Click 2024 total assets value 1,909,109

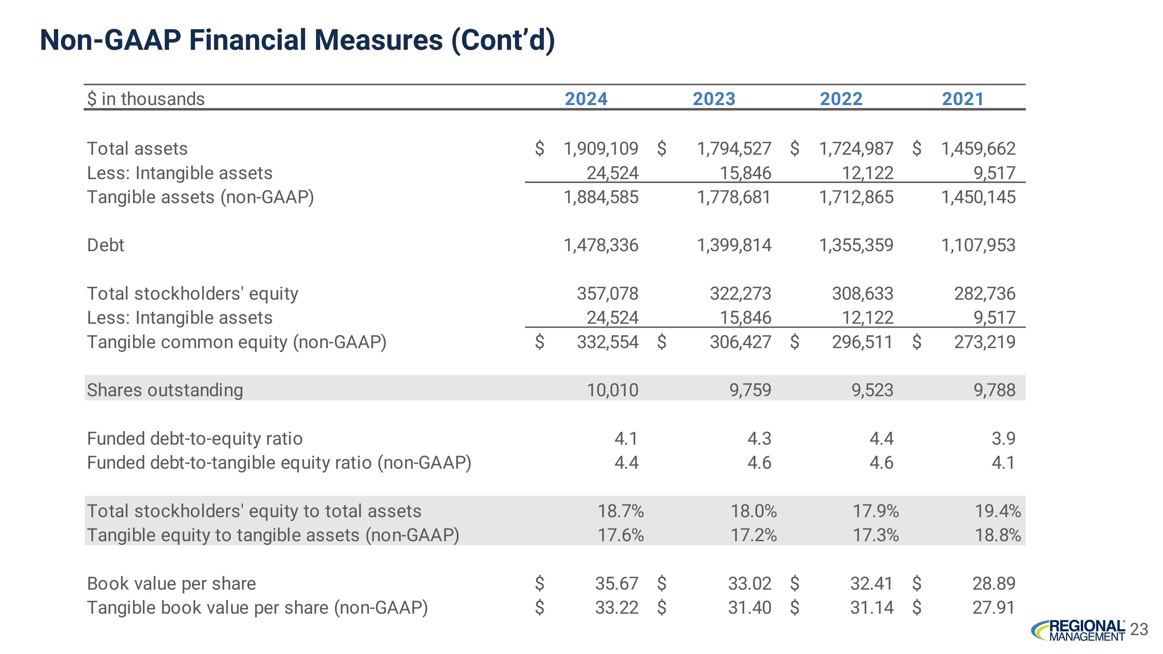pyautogui.click(x=600, y=148)
